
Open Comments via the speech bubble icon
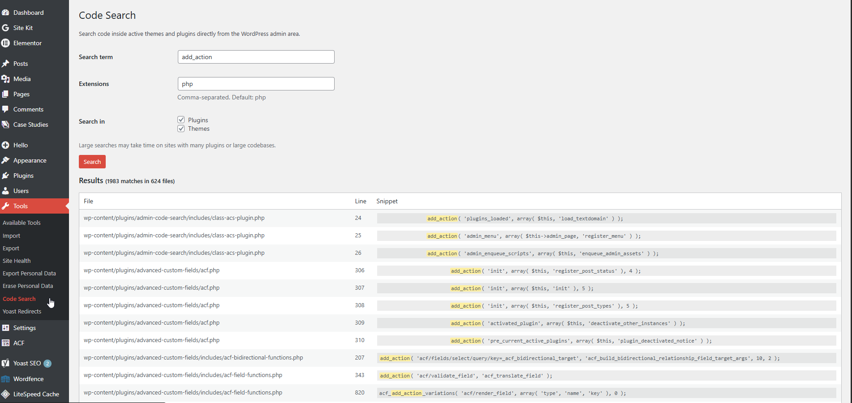pyautogui.click(x=5, y=109)
